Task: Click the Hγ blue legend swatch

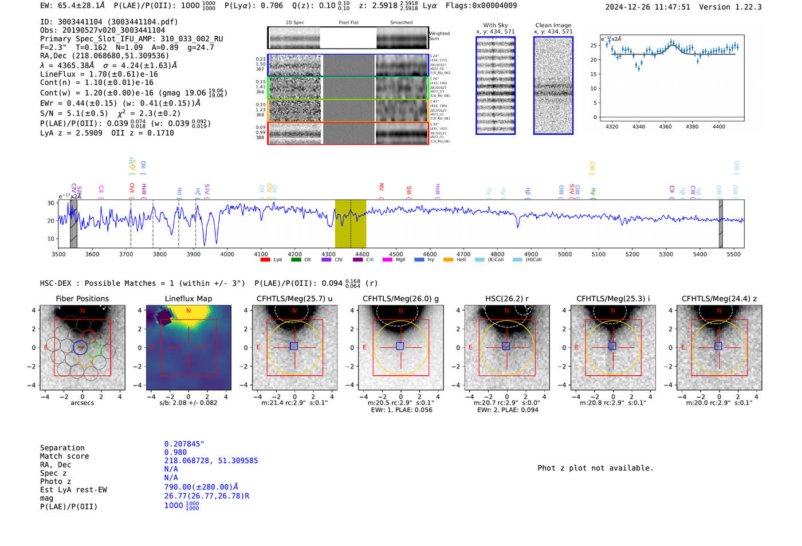Action: pos(419,260)
